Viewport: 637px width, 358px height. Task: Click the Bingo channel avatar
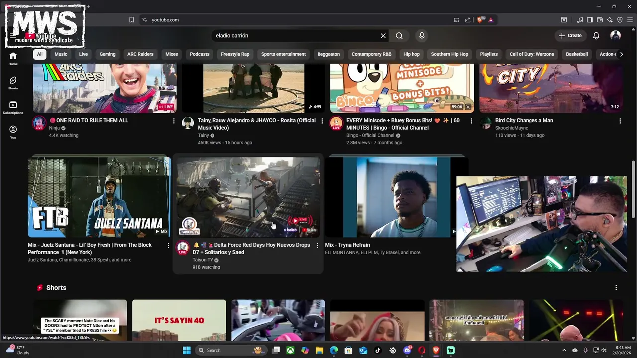[x=336, y=123]
